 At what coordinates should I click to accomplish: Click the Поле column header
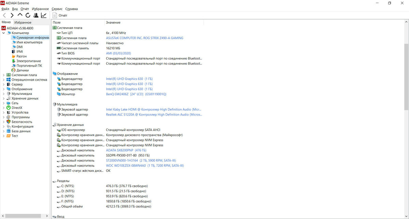point(78,22)
